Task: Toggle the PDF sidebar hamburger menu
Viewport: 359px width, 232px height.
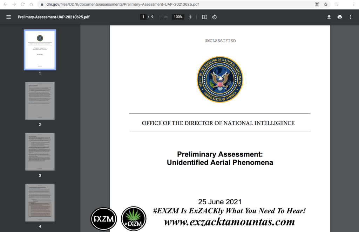Action: coord(9,17)
